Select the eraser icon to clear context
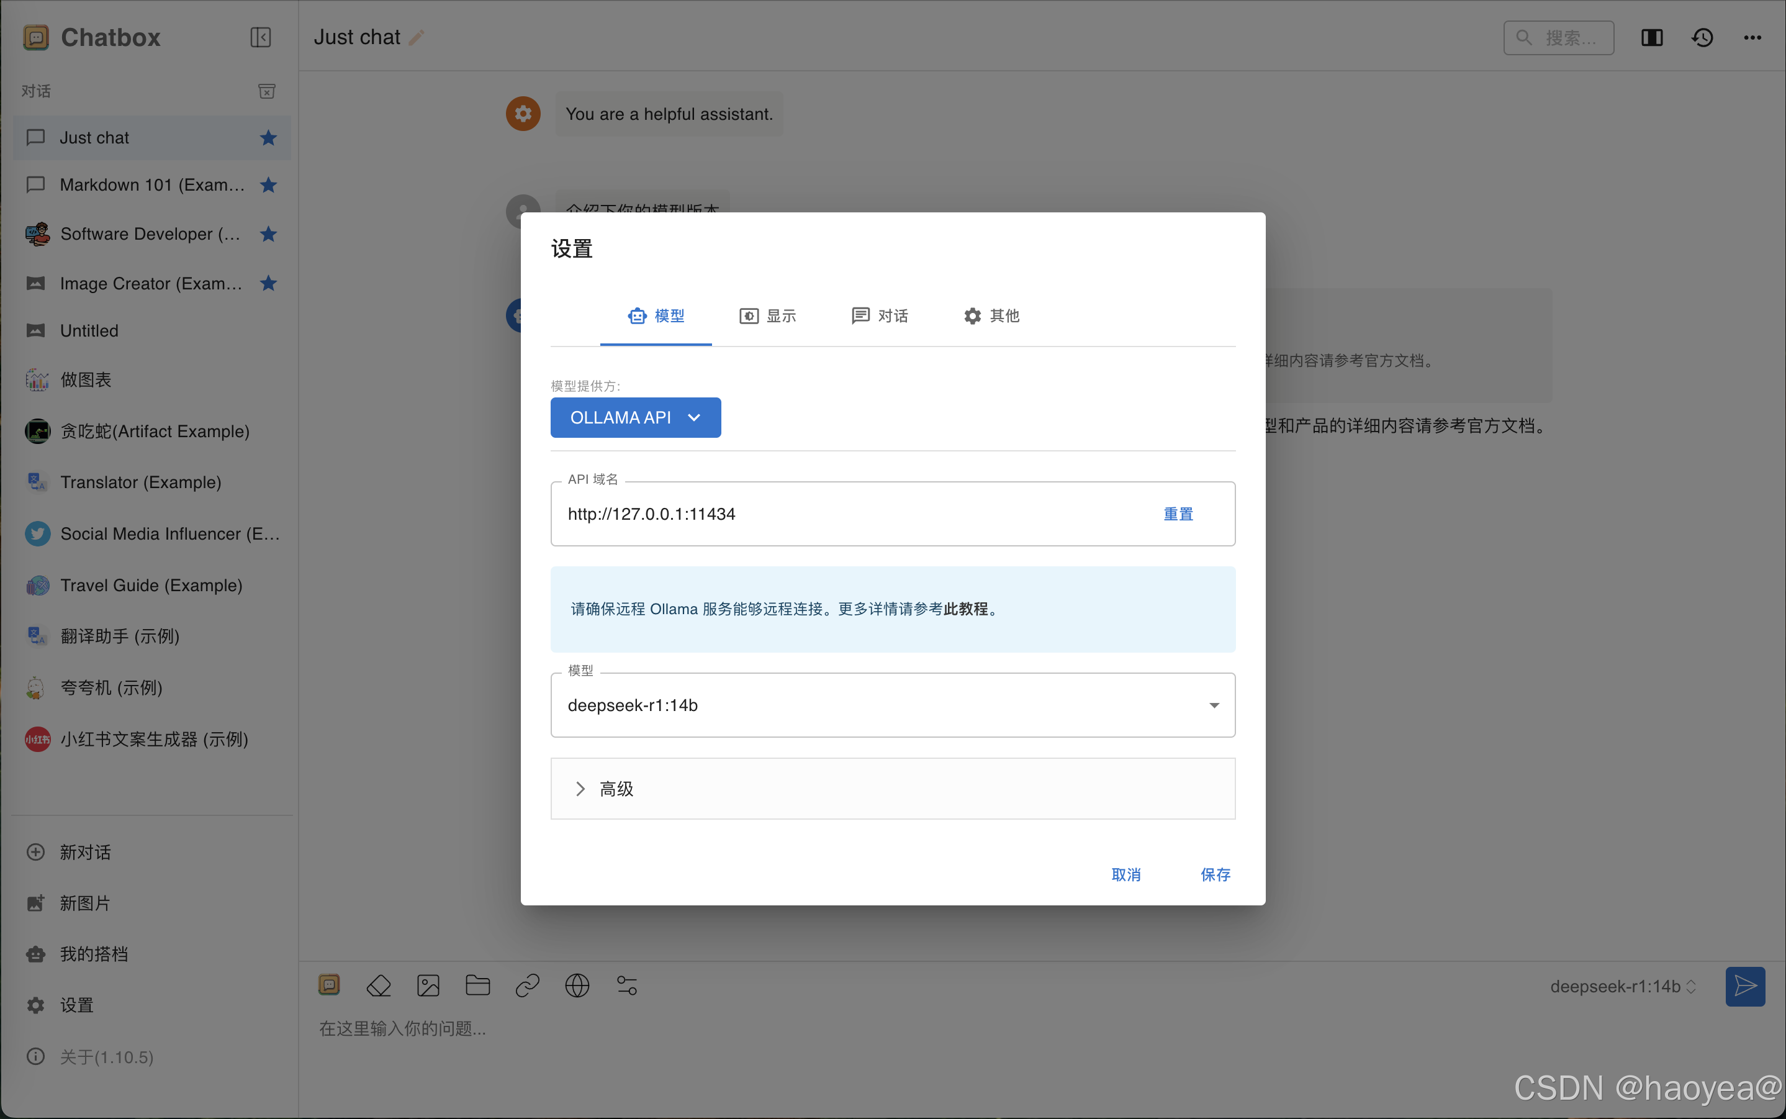 (379, 985)
